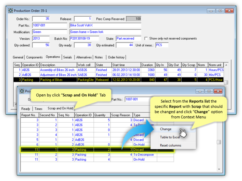Enable Show only not reserved components checkbox
The image size is (242, 181).
[x=146, y=39]
